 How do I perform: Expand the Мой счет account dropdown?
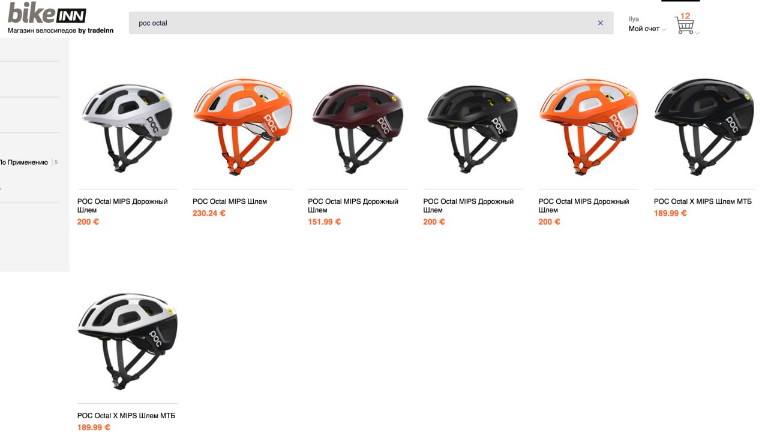coord(647,29)
